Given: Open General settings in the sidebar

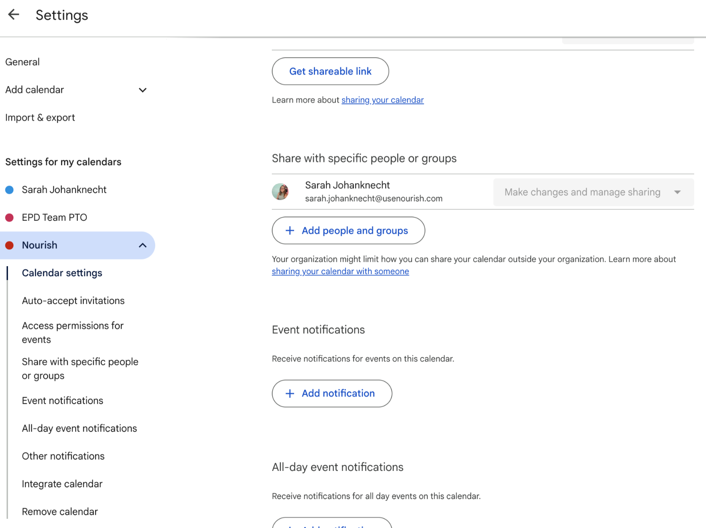Looking at the screenshot, I should pyautogui.click(x=23, y=62).
